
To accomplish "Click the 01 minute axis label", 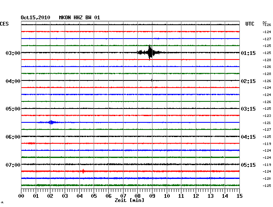I will pos(36,196).
